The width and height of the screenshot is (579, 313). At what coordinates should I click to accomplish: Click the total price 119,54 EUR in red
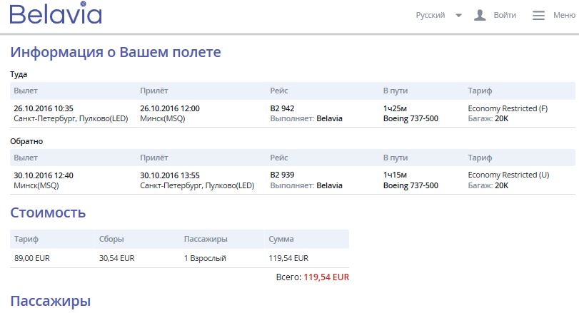pyautogui.click(x=326, y=277)
